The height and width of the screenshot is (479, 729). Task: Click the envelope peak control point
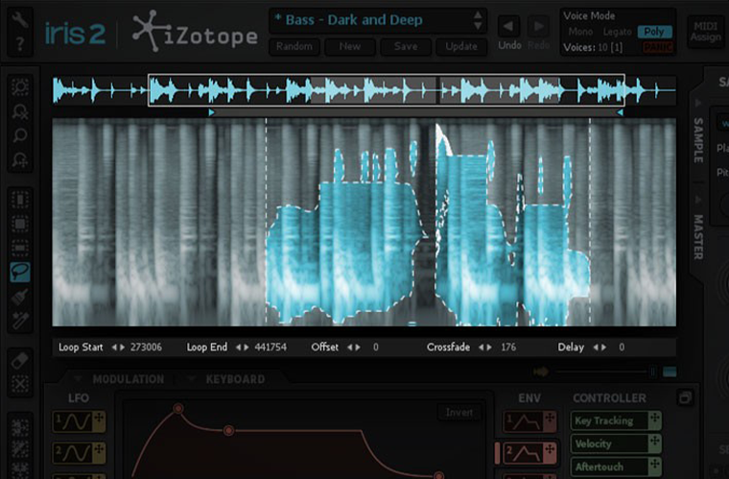tap(178, 409)
